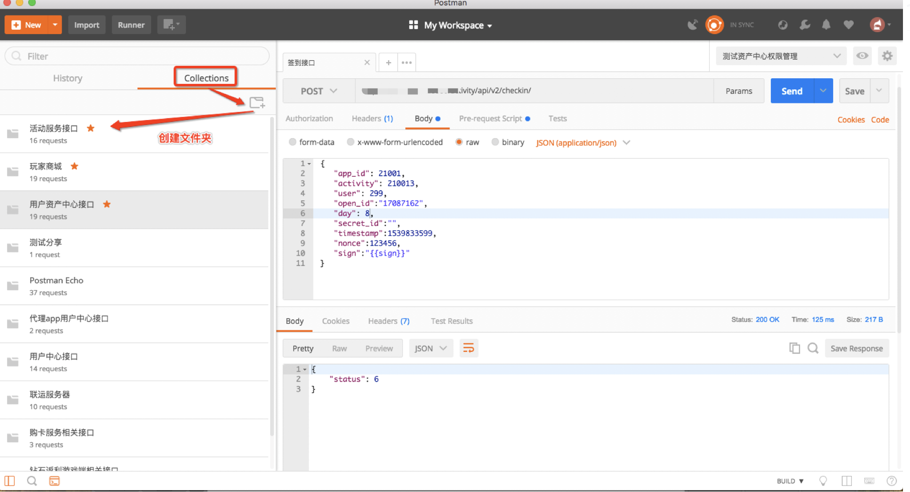Switch response view to Preview

pyautogui.click(x=379, y=348)
